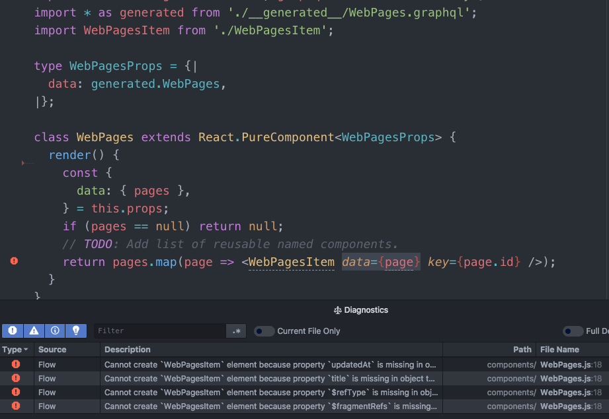The image size is (609, 419).
Task: Click the error icon on the `updatedAt` diagnostic row
Action: tap(16, 364)
